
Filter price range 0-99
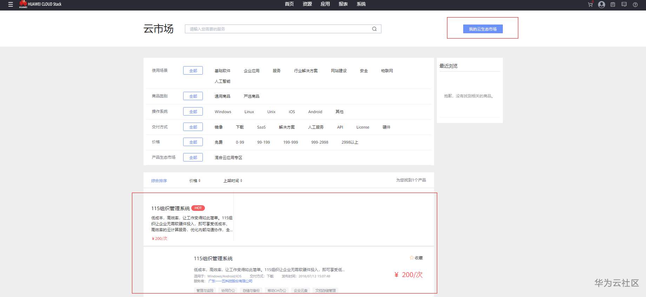[x=240, y=142]
